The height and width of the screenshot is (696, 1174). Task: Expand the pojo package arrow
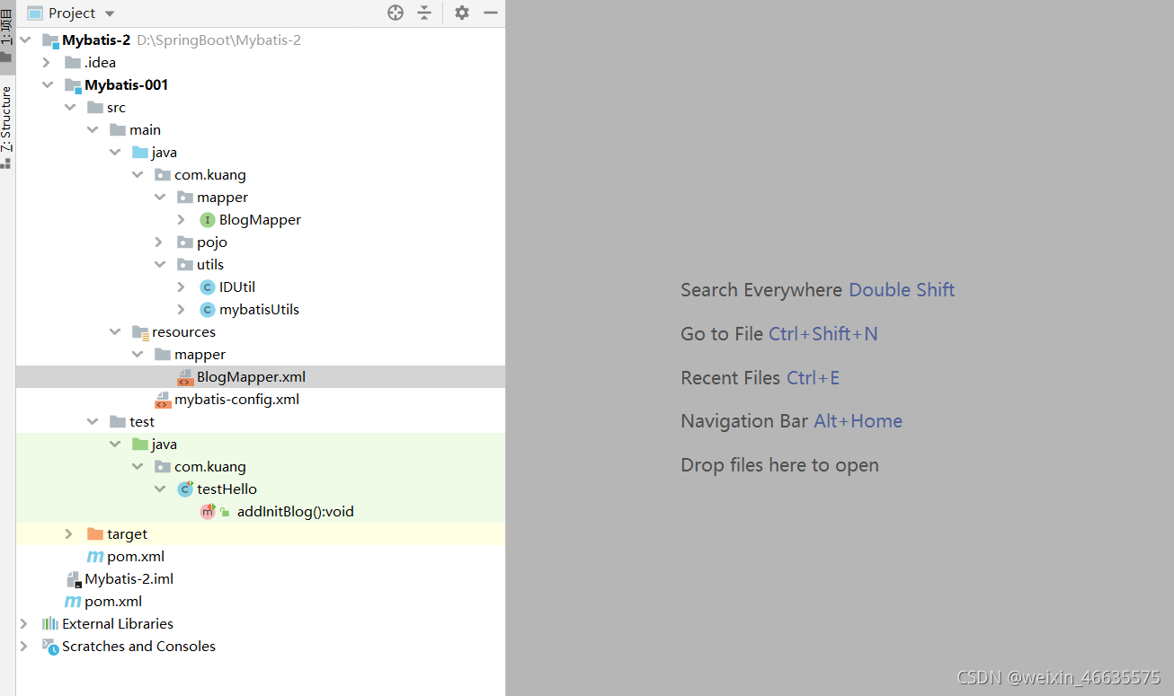tap(159, 242)
